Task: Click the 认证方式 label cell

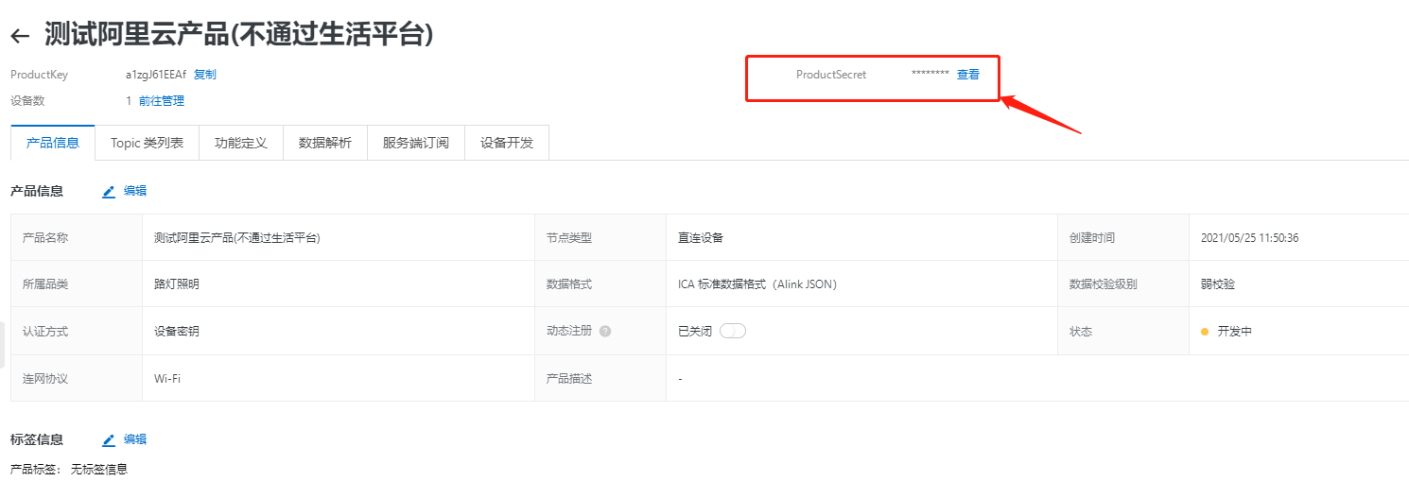Action: (x=77, y=332)
